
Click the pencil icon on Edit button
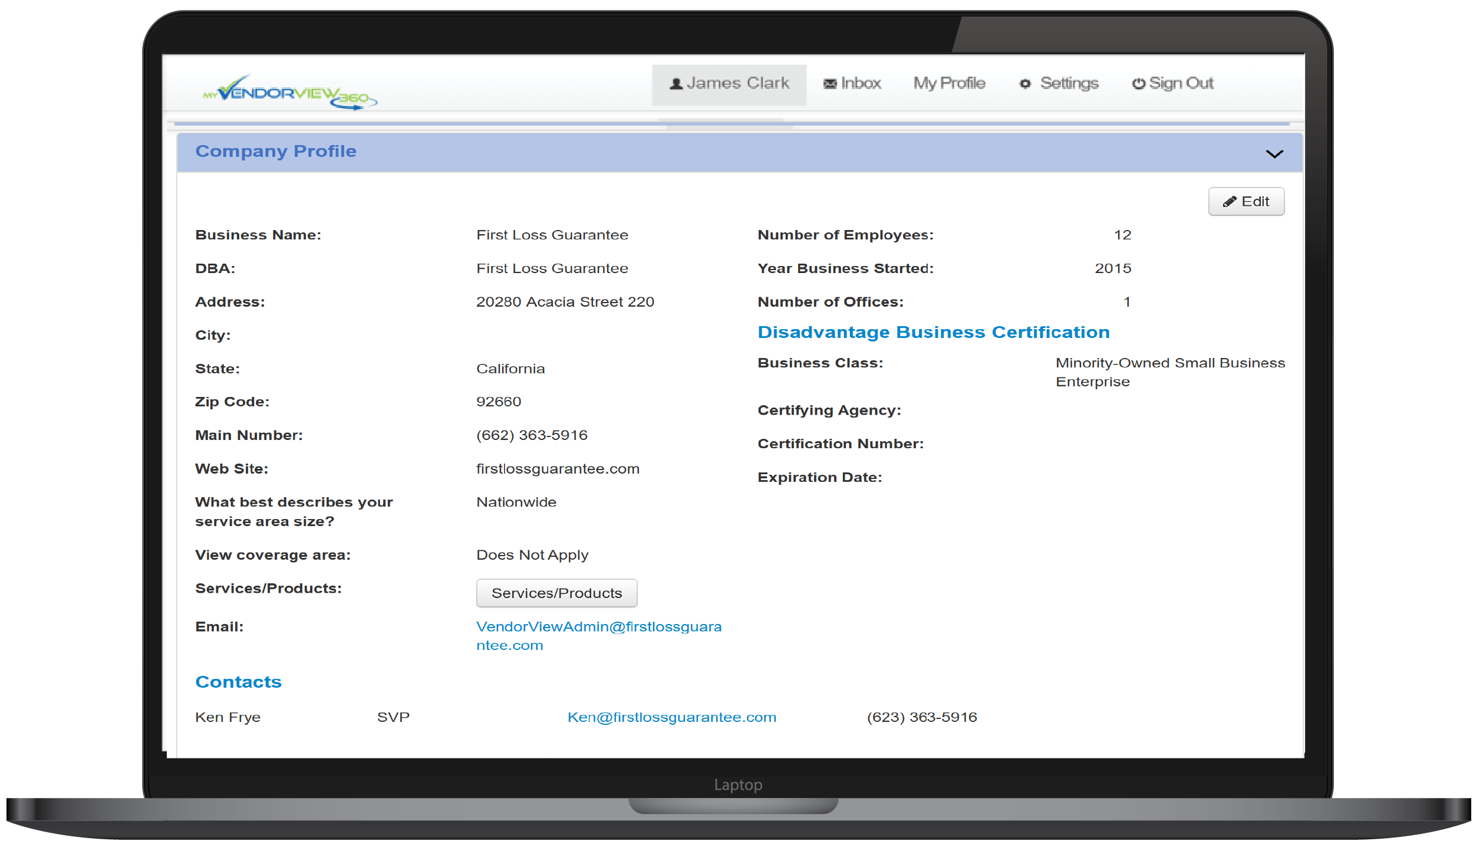(x=1229, y=202)
